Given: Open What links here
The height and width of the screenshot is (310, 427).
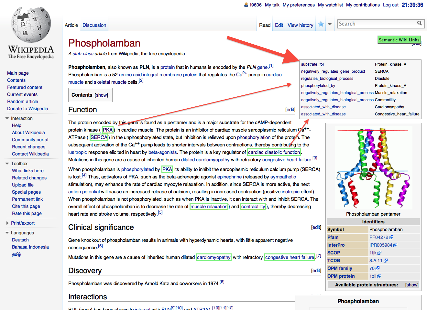Looking at the screenshot, I should click(27, 171).
